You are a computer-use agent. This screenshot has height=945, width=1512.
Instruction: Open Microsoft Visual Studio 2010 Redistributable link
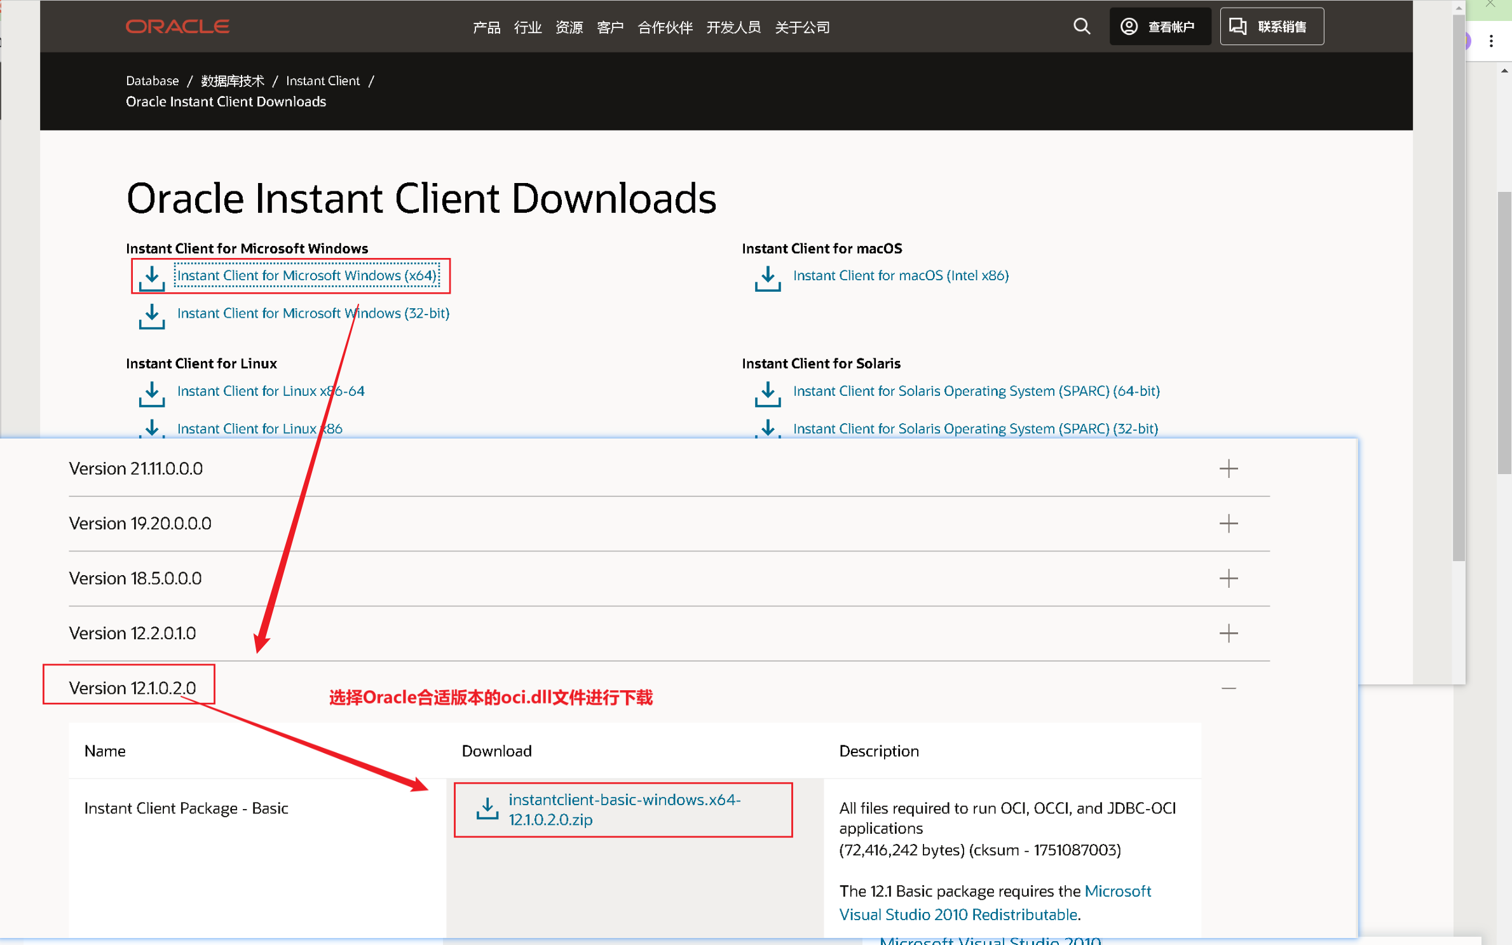tap(995, 902)
